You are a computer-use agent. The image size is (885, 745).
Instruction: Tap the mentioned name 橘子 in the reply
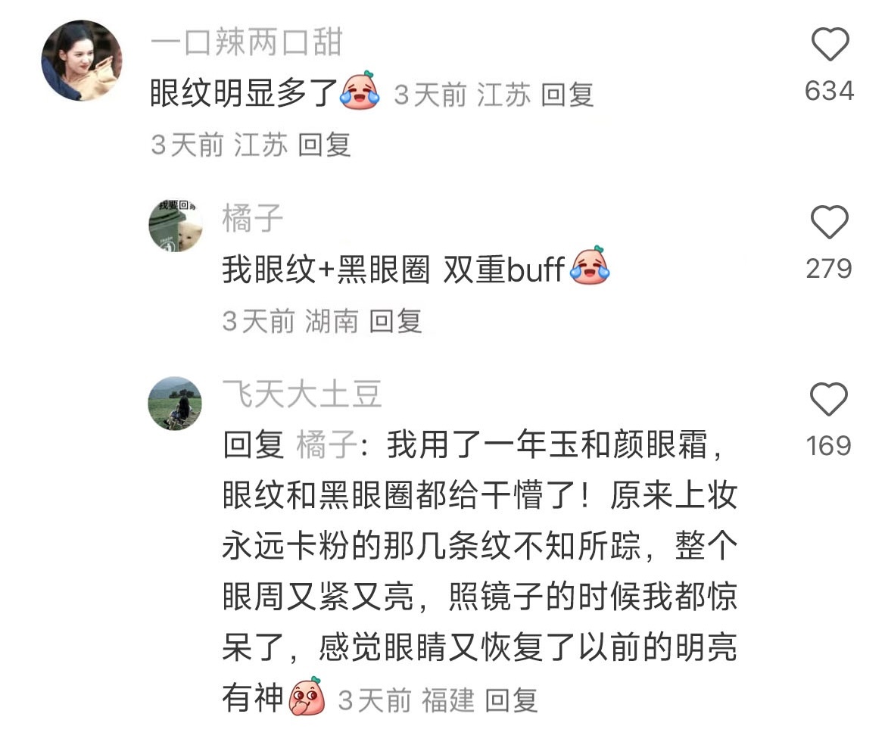(326, 444)
